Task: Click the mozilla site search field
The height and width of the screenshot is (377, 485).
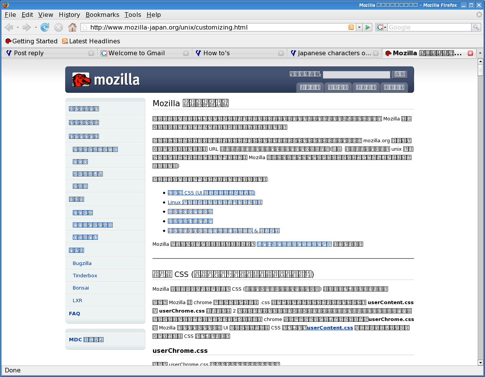Action: [357, 74]
